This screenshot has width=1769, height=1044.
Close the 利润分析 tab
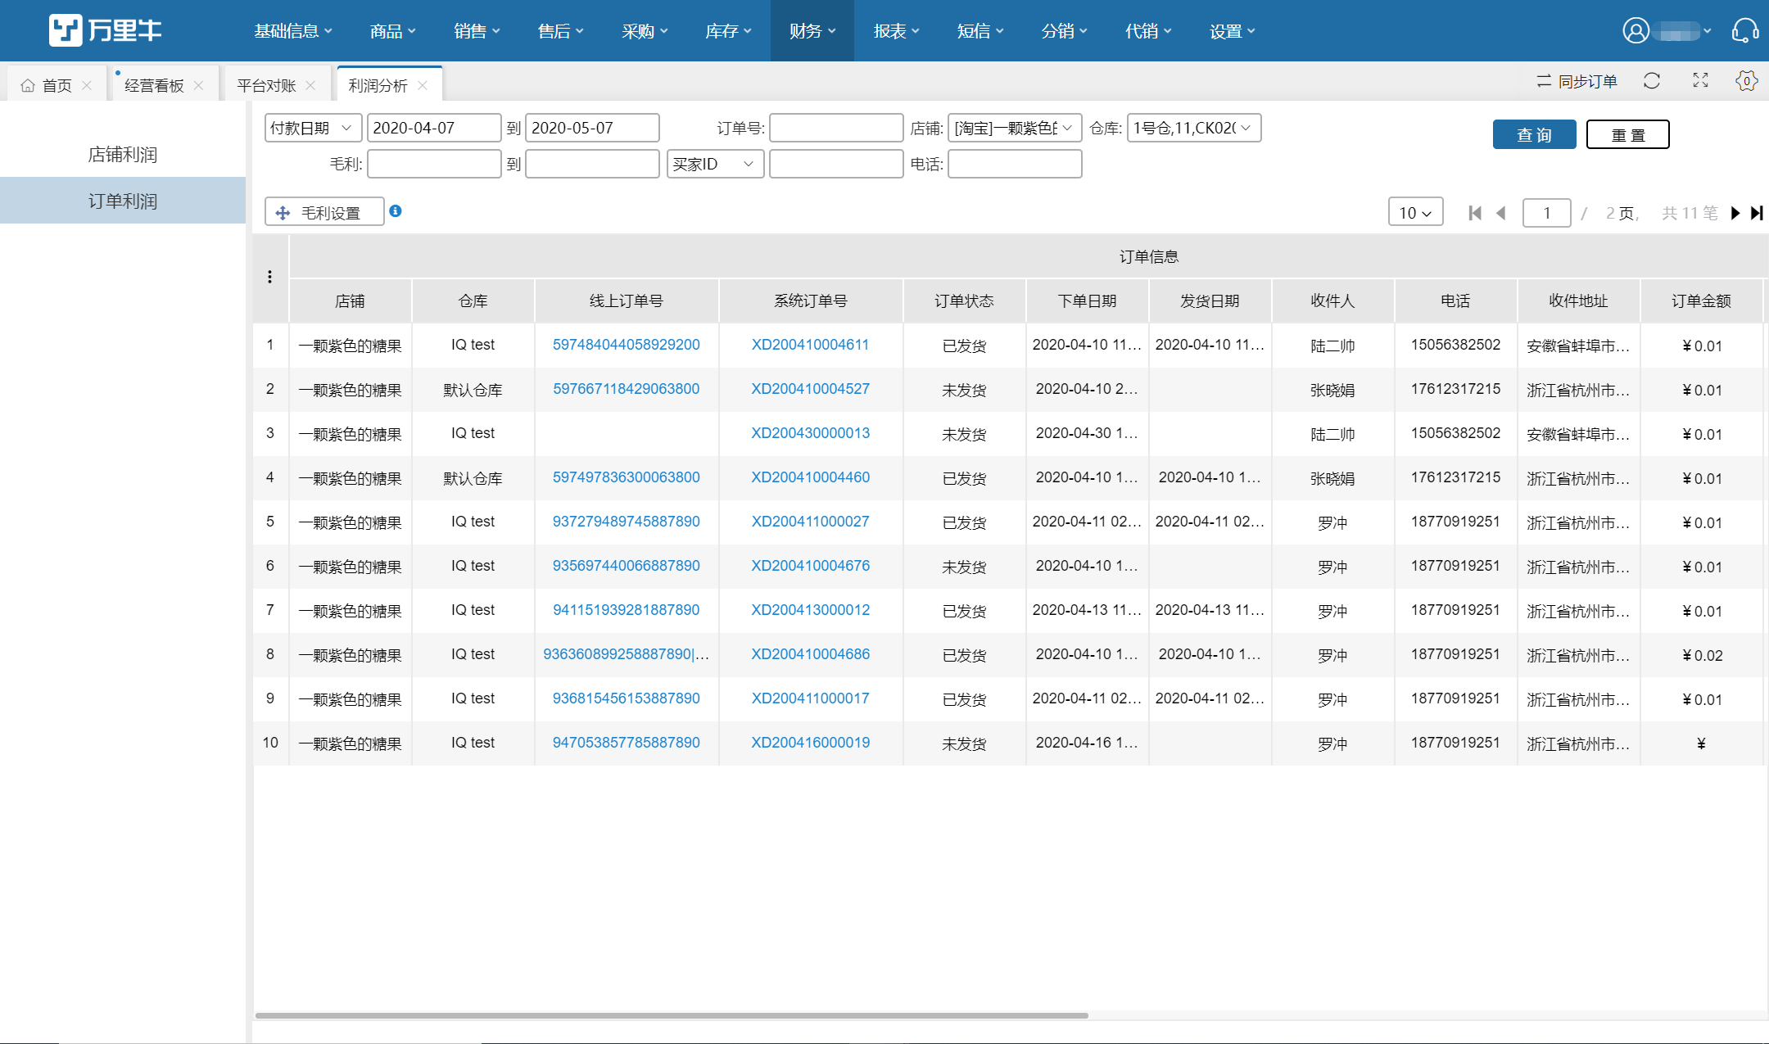coord(423,85)
